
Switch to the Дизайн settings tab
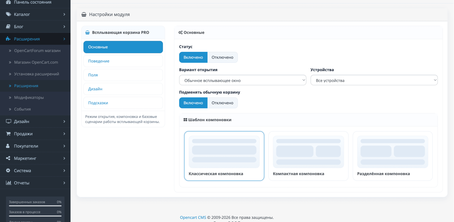[123, 89]
